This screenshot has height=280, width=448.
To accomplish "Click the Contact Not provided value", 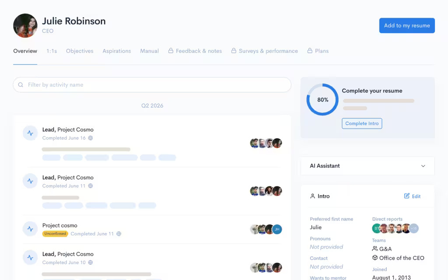I will pos(326,266).
